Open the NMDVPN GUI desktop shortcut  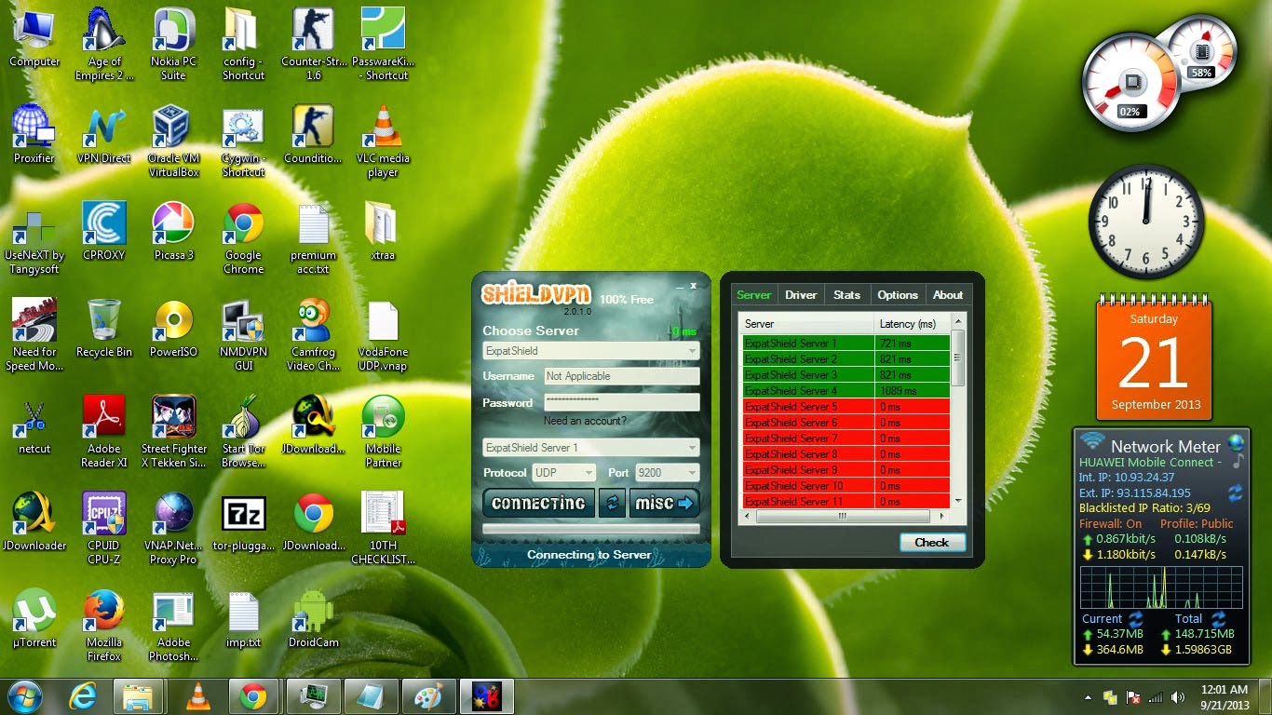[x=243, y=334]
